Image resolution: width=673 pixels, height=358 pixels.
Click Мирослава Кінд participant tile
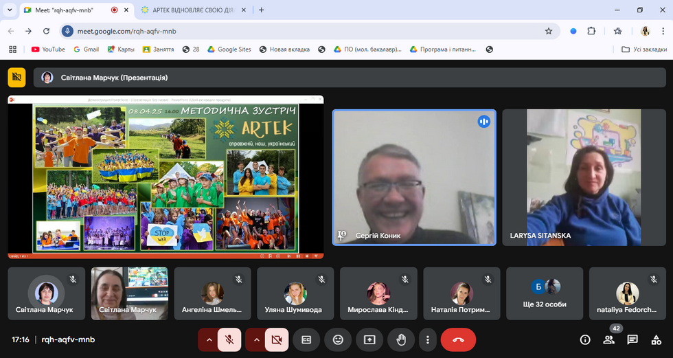[x=378, y=293]
